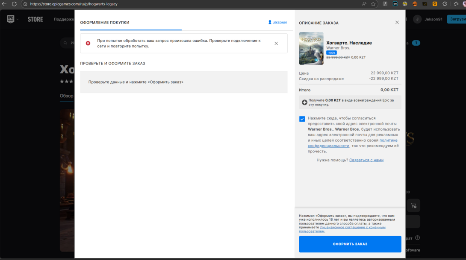Click the Epic rewards plus icon
This screenshot has height=260, width=466.
(x=304, y=102)
